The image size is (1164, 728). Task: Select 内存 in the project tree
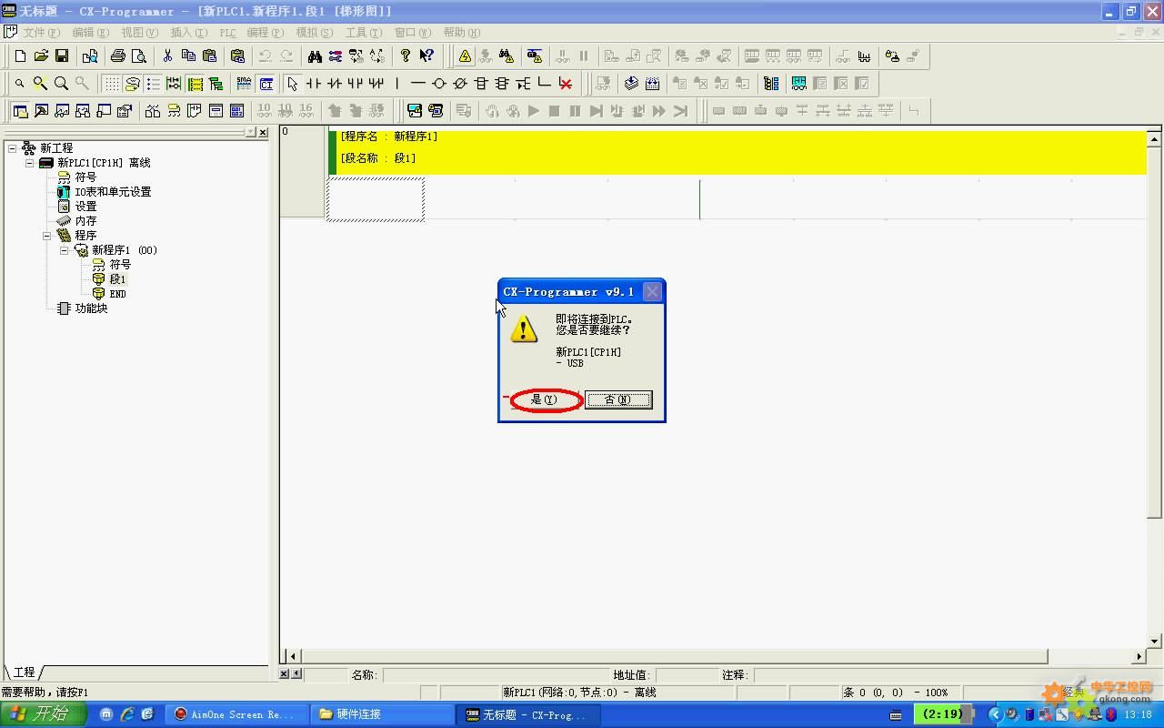click(85, 221)
